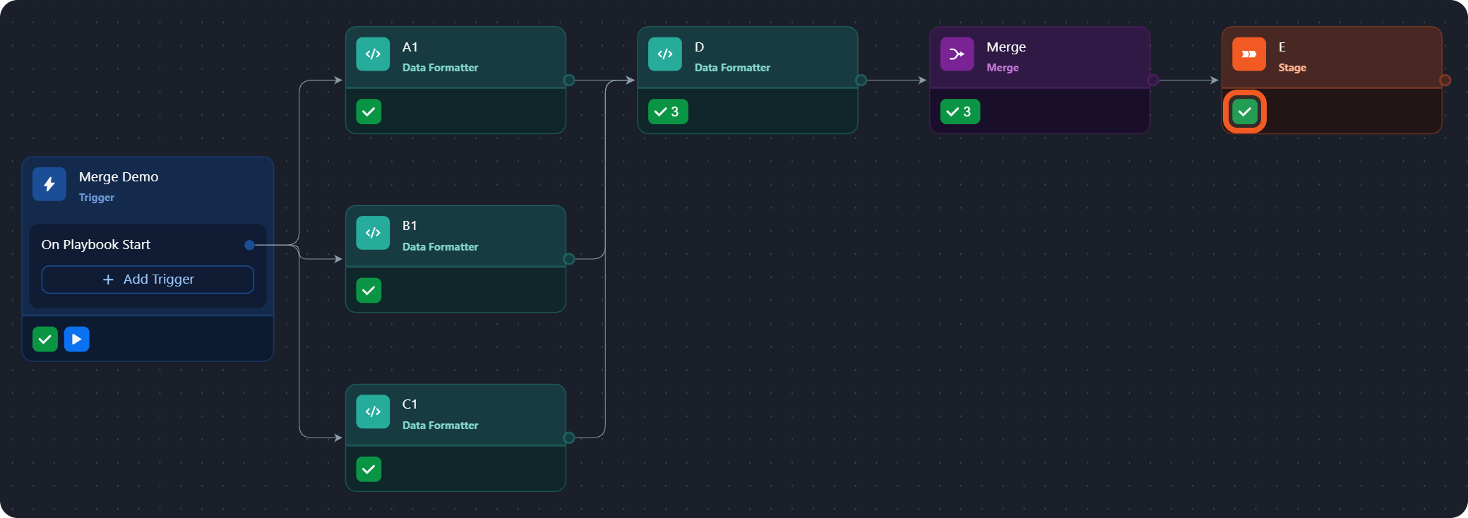This screenshot has height=518, width=1468.
Task: Click the A1 Data Formatter code icon
Action: click(373, 54)
